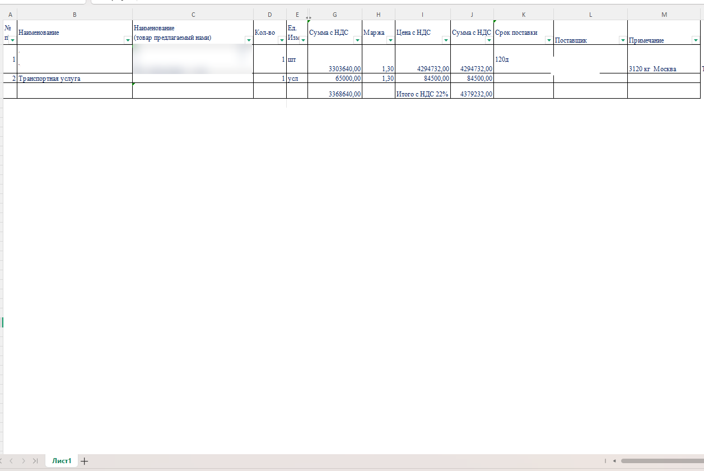Image resolution: width=704 pixels, height=471 pixels.
Task: Expand the Примечание filter dropdown
Action: click(696, 40)
